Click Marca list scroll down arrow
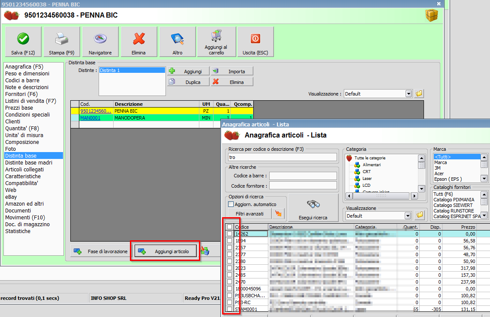 (484, 179)
